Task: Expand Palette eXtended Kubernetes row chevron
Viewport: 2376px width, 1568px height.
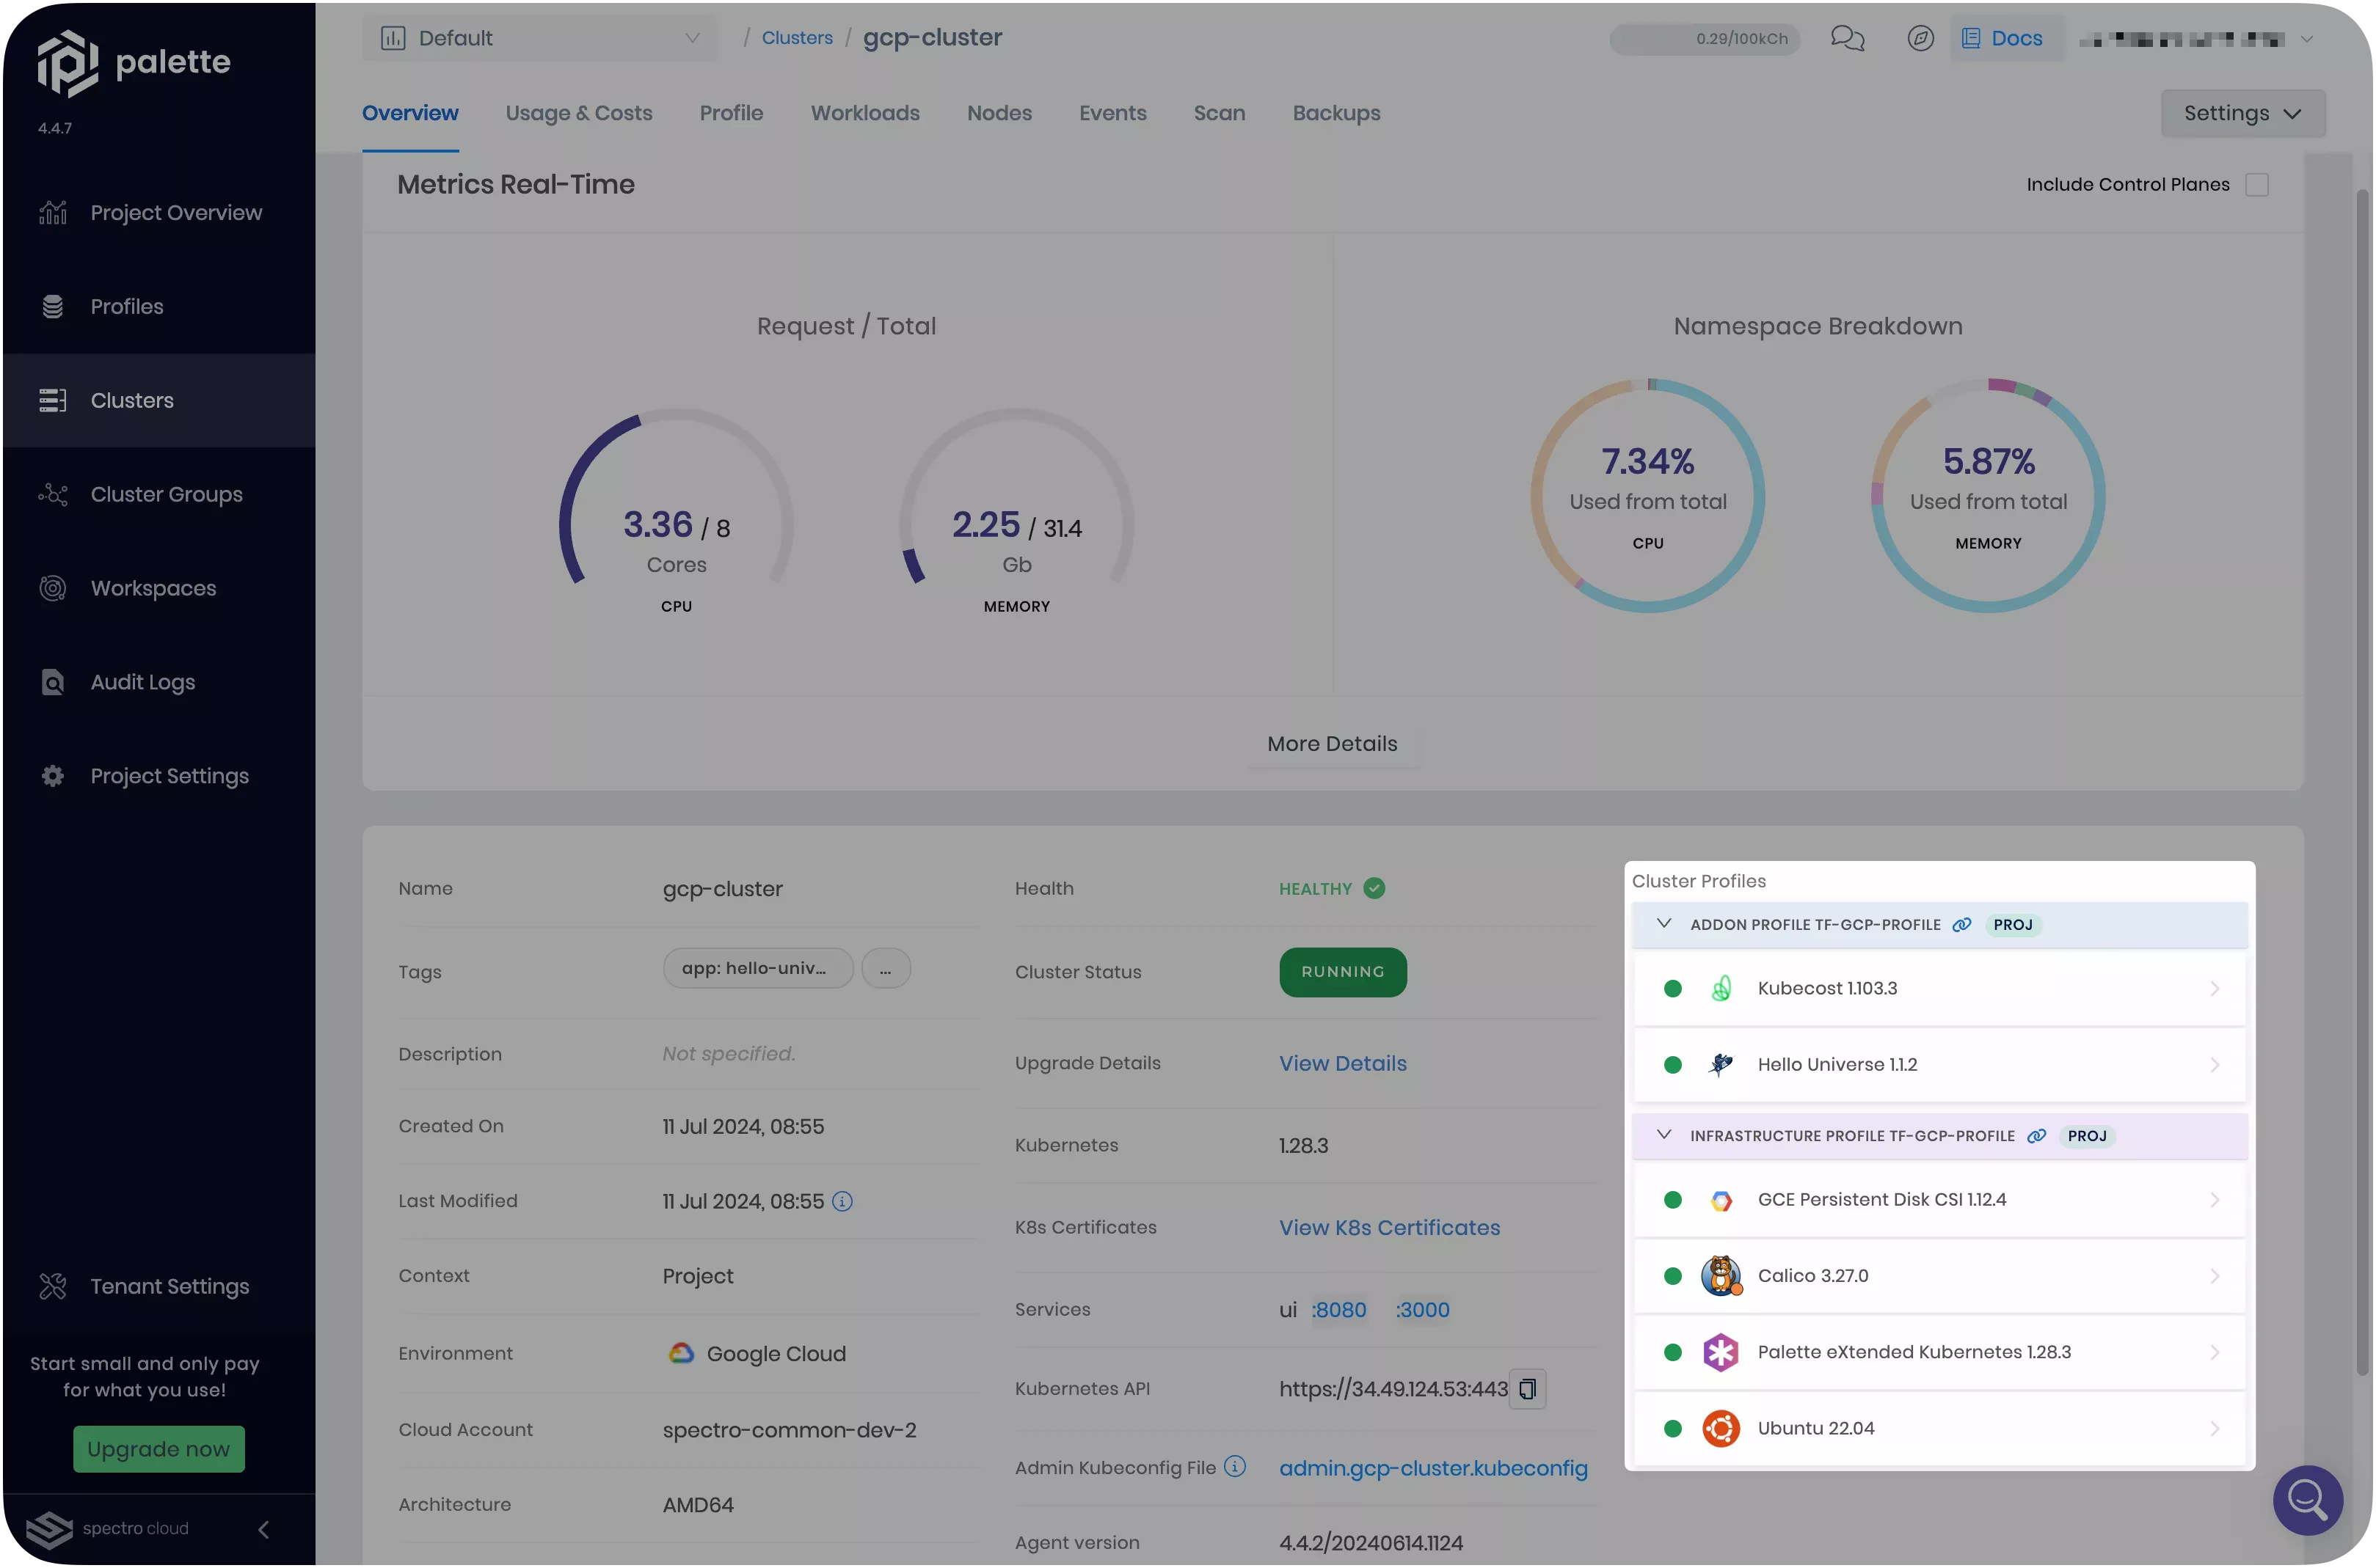Action: coord(2215,1353)
